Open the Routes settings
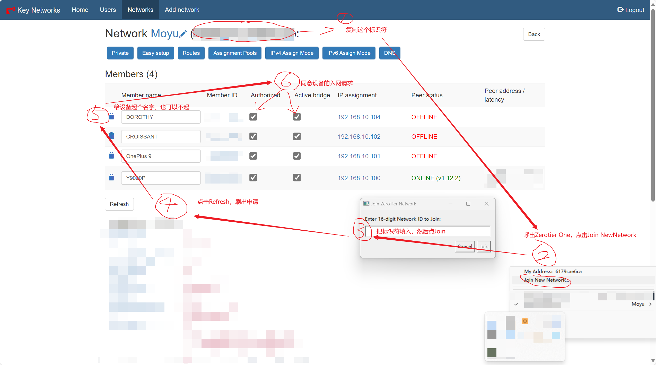Image resolution: width=656 pixels, height=365 pixels. [191, 53]
